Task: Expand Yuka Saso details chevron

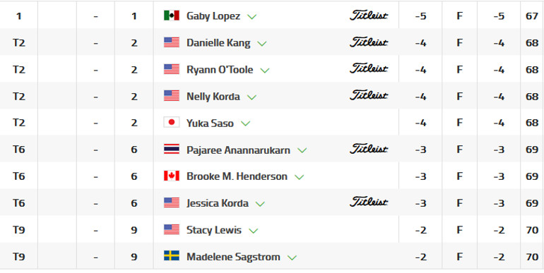Action: click(x=245, y=123)
